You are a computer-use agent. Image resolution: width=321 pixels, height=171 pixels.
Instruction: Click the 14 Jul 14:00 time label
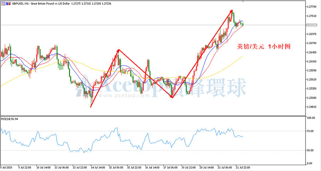[x=98, y=168]
